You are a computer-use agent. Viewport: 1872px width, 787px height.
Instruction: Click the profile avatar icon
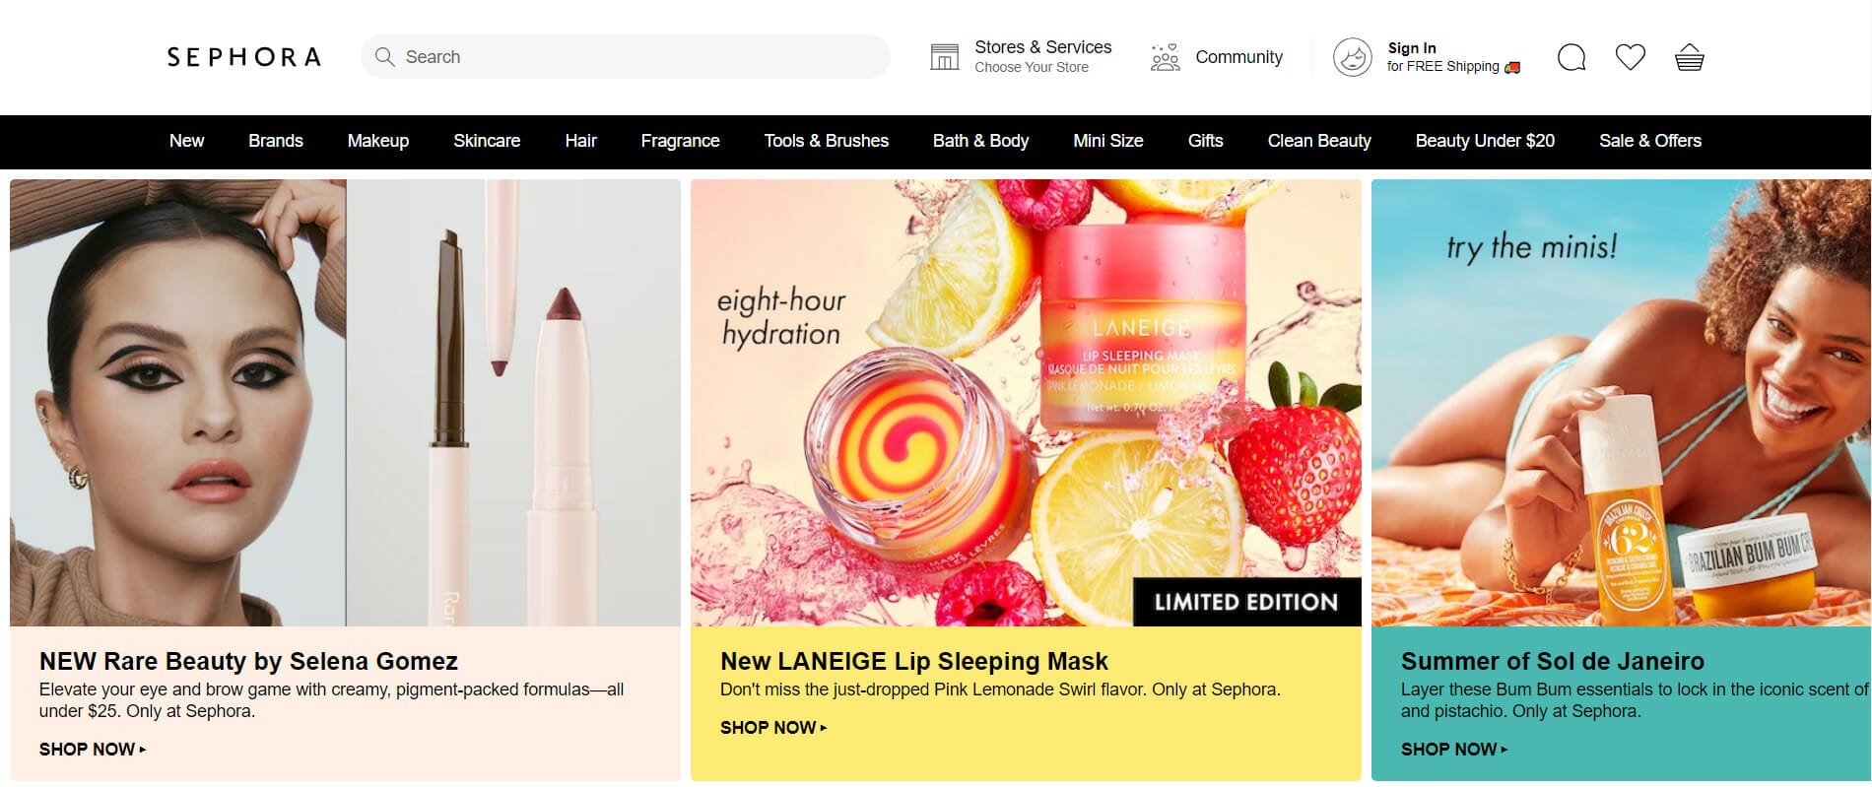tap(1352, 57)
